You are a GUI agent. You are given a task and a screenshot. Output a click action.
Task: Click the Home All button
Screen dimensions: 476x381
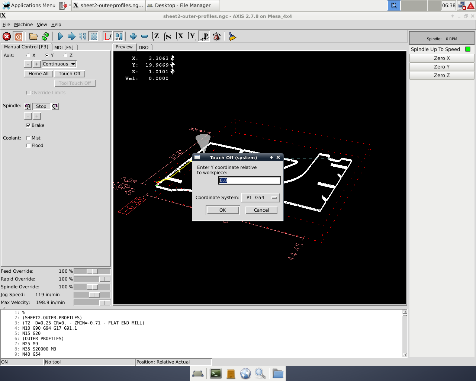(38, 74)
